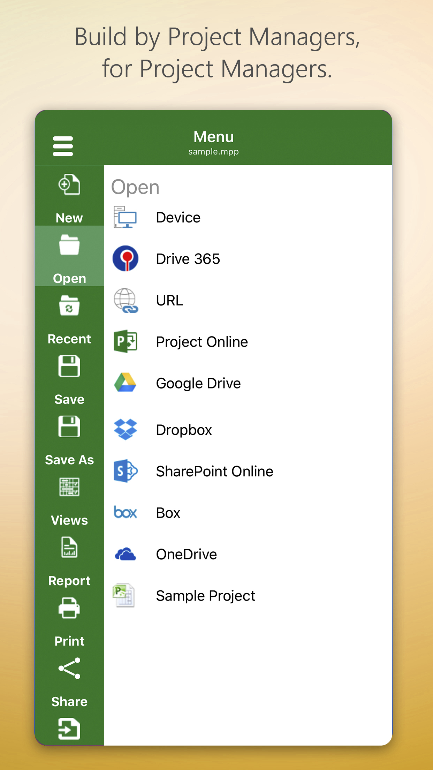The width and height of the screenshot is (433, 770).
Task: Choose Drive 365 as source
Action: [188, 259]
